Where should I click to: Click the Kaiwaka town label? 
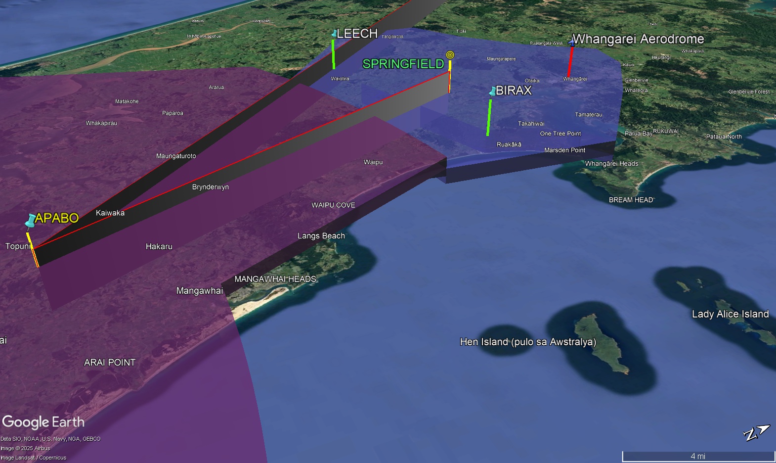tap(110, 213)
